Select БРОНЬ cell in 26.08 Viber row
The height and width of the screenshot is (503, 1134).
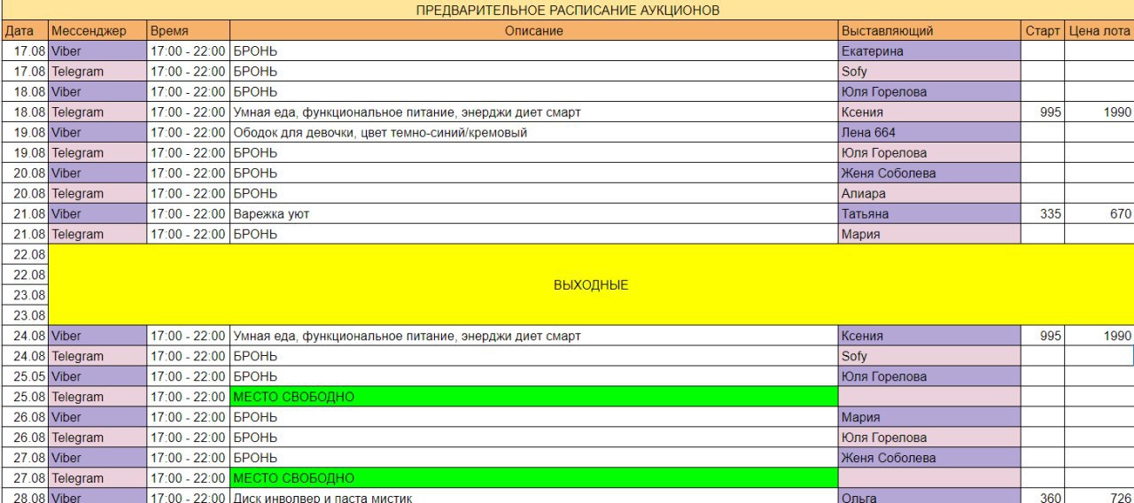point(534,418)
